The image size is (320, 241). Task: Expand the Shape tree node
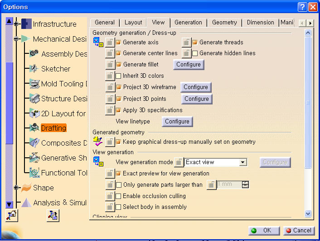(17, 188)
